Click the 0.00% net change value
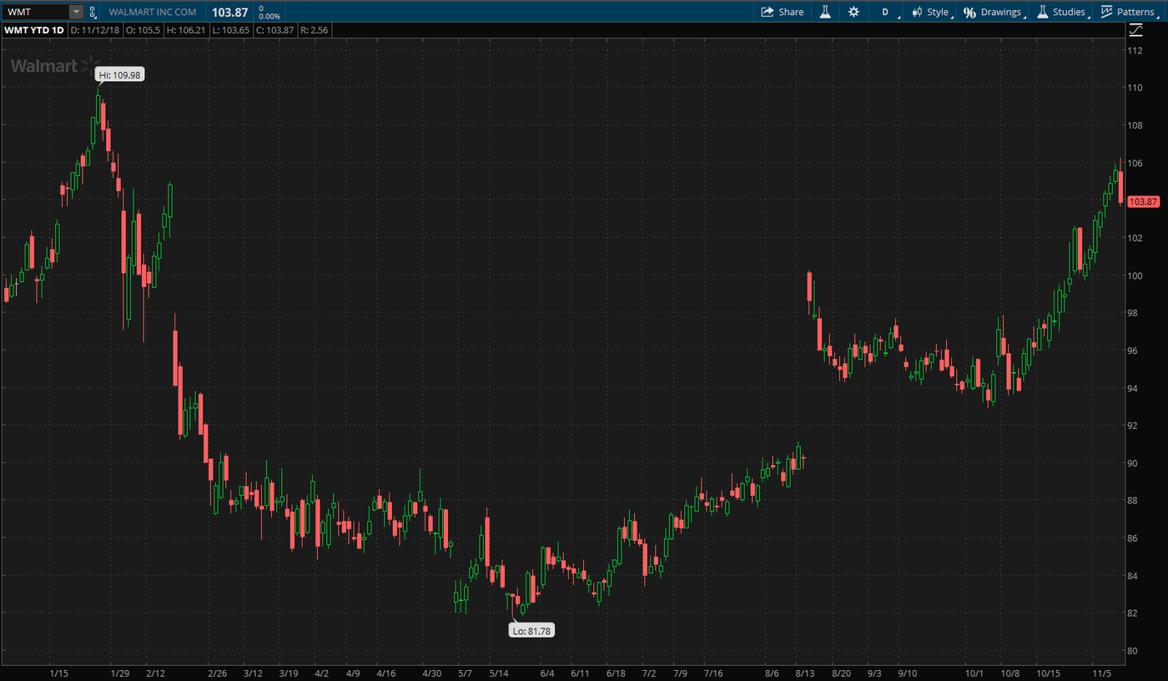Screen dimensions: 1168x681 [x=269, y=16]
